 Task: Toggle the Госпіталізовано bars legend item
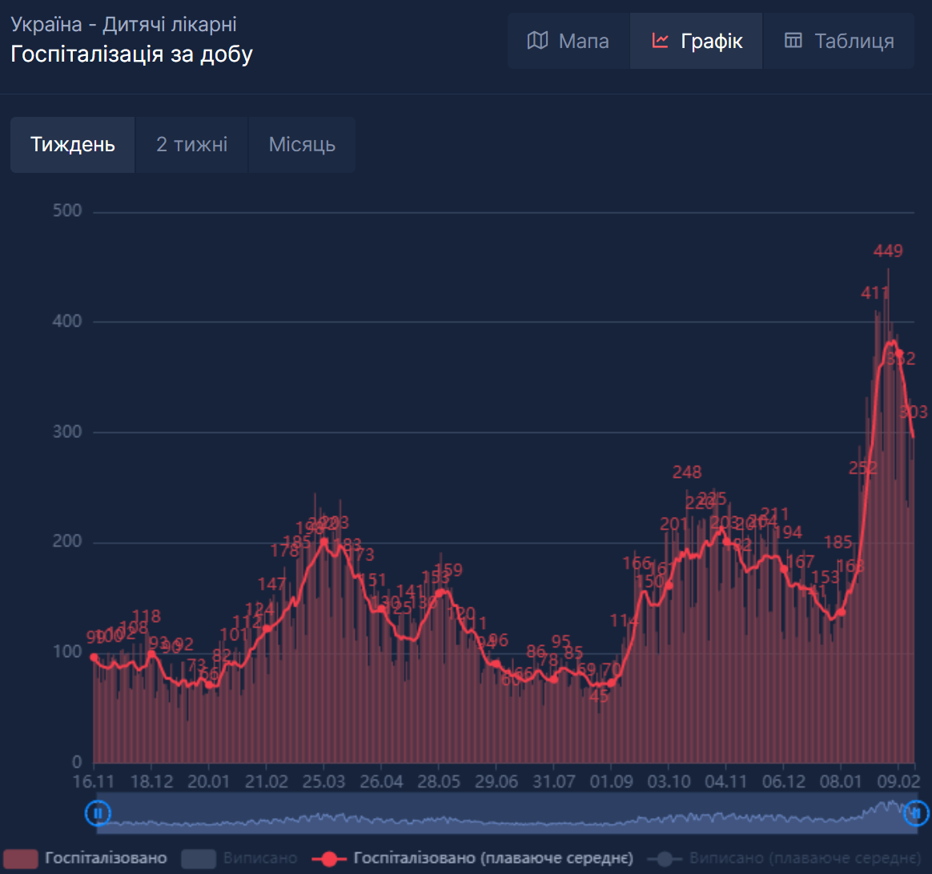(x=88, y=858)
